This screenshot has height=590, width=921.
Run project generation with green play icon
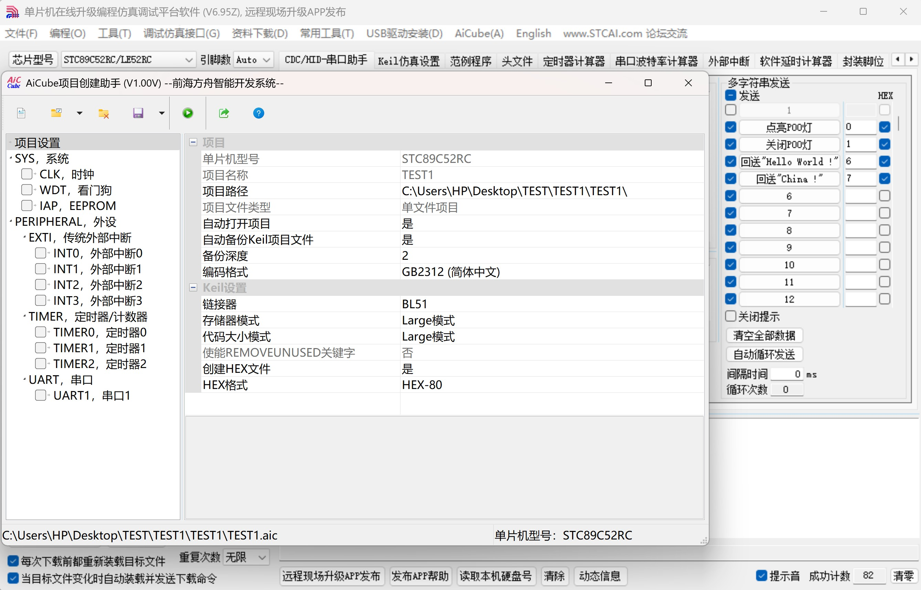(x=188, y=113)
